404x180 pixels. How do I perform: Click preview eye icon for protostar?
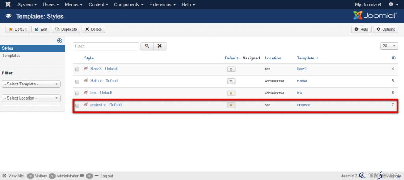tap(86, 105)
